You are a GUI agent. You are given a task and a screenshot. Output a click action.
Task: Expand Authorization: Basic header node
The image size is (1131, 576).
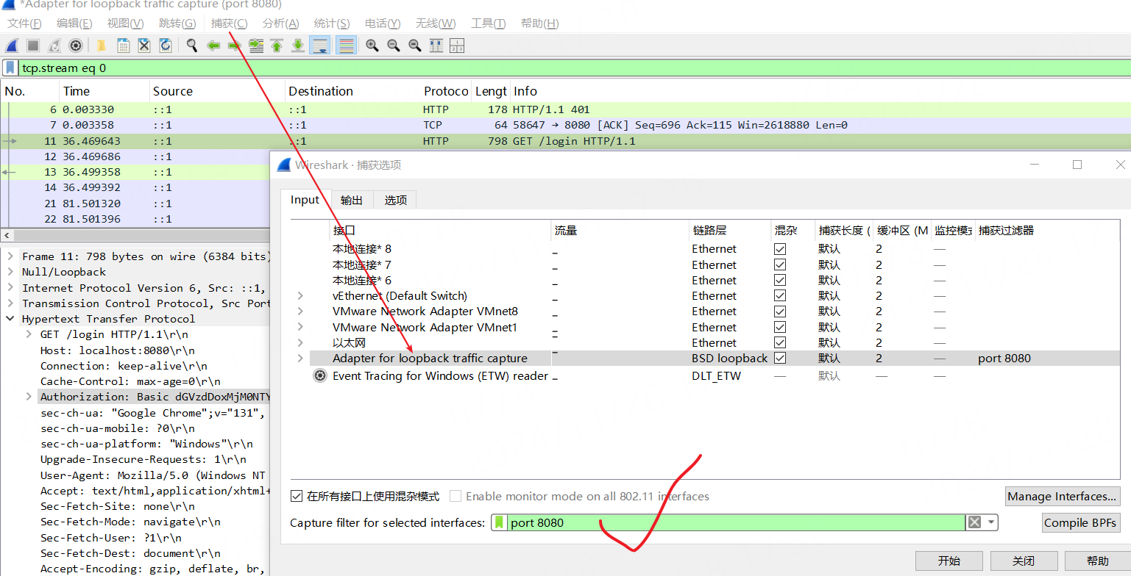coord(29,397)
